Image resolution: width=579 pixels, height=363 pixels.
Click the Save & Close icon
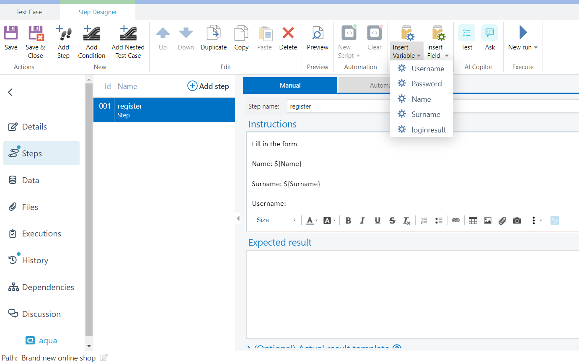[36, 34]
